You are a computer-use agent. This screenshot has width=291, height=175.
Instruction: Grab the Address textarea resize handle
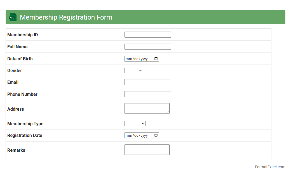tap(168, 112)
